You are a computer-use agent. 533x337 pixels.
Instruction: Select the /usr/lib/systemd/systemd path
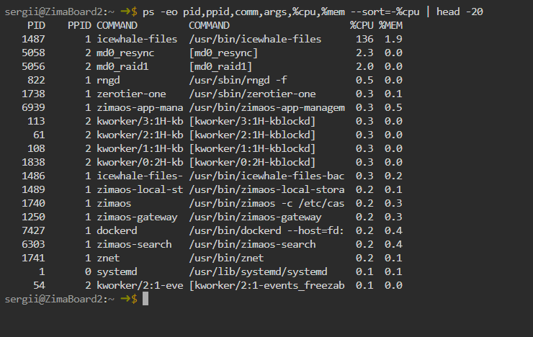click(258, 271)
